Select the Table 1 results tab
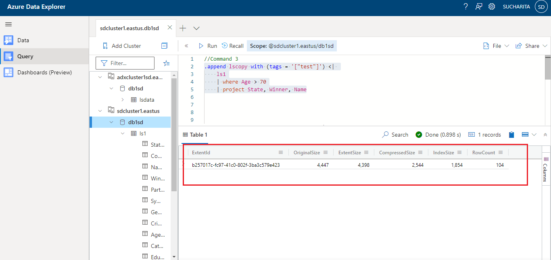Image resolution: width=551 pixels, height=260 pixels. (x=195, y=135)
